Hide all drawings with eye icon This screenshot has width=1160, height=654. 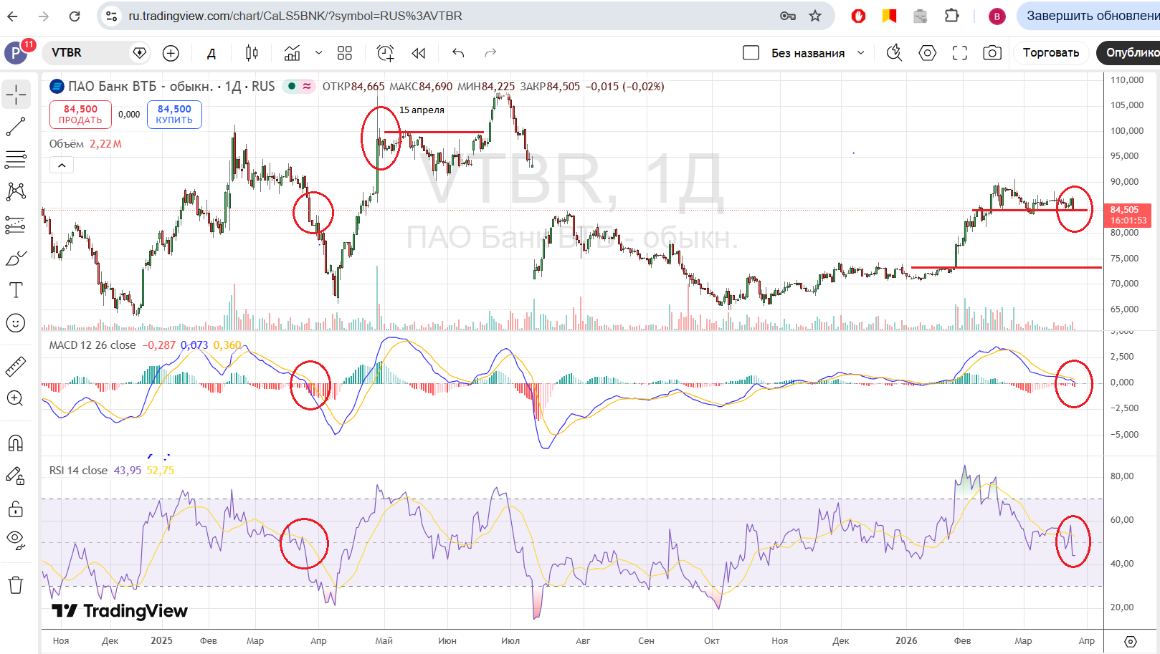[16, 539]
